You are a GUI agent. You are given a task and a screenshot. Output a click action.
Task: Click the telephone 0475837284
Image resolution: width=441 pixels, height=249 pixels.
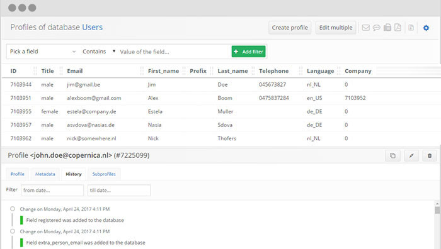[x=274, y=98]
